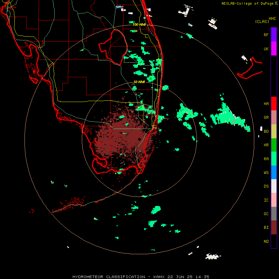Click the ND black legend swatch
Viewport: 279px width, 279px height.
[274, 241]
